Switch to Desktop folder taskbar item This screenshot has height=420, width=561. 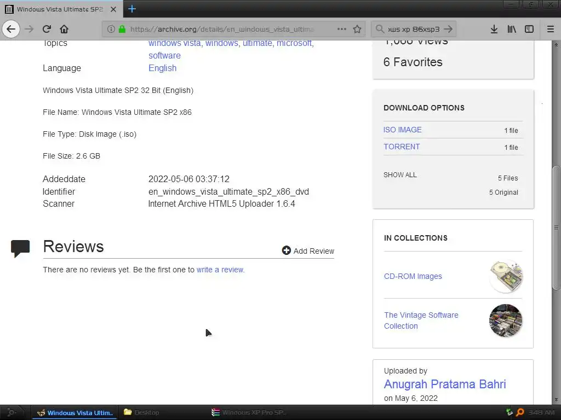tap(141, 412)
